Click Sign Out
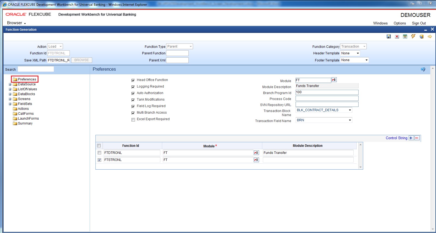436x233 pixels. [x=419, y=23]
